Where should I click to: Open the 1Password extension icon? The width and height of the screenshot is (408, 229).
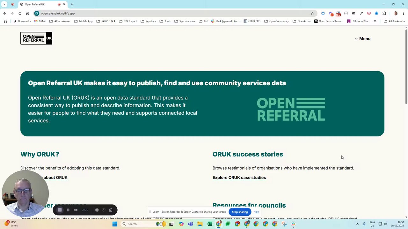pos(323,13)
